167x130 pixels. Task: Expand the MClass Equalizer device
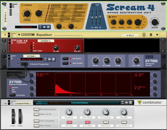click(5, 35)
